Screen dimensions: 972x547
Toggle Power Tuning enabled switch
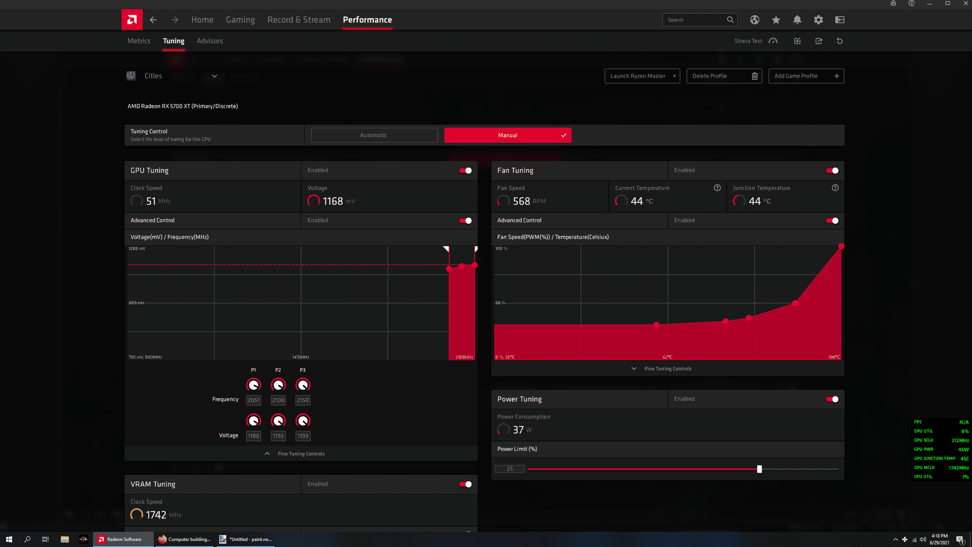tap(832, 399)
